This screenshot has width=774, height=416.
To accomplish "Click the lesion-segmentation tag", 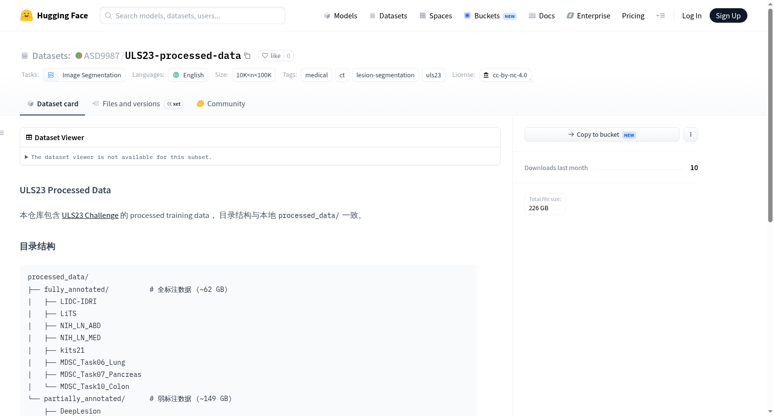I will point(386,75).
